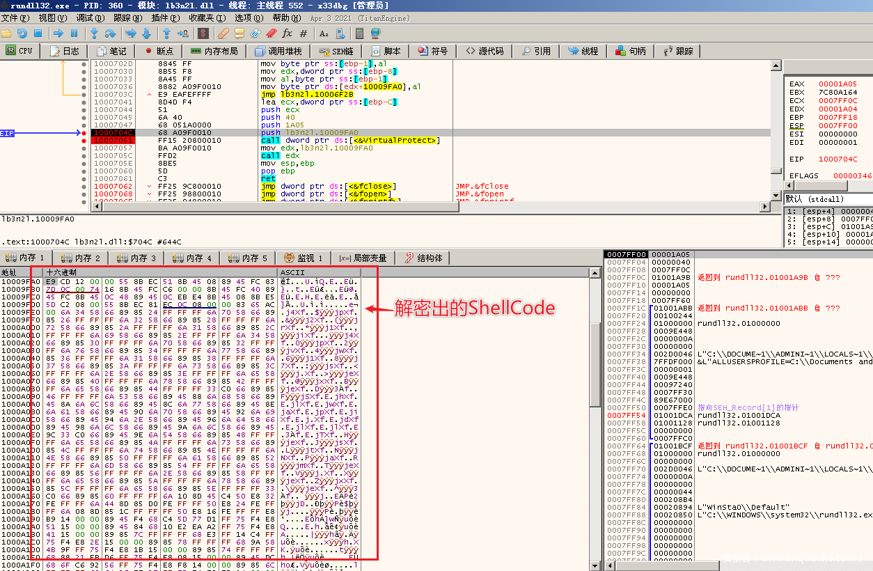This screenshot has height=571, width=873.
Task: Click the 十六进制 column header in dump
Action: (x=160, y=272)
